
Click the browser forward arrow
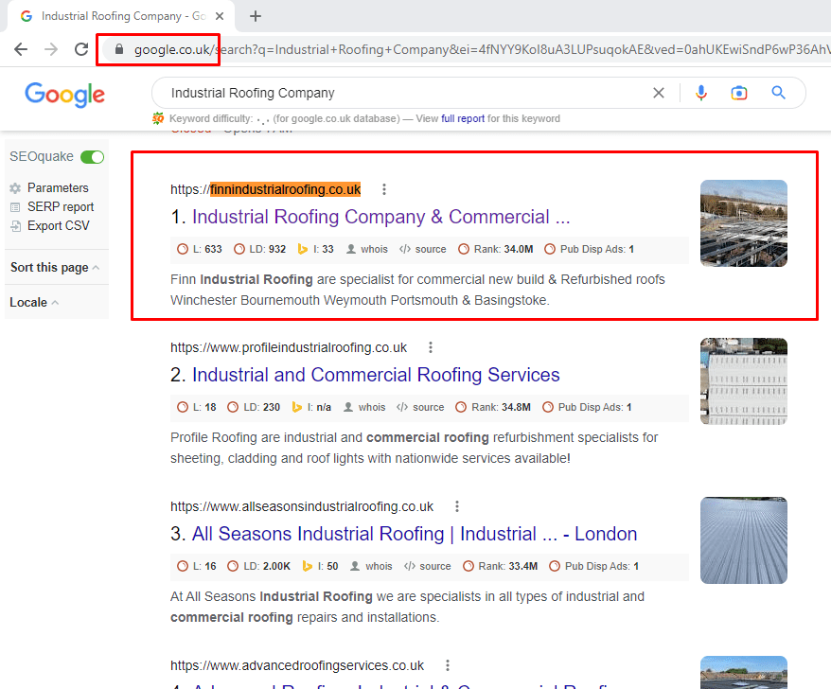click(51, 49)
